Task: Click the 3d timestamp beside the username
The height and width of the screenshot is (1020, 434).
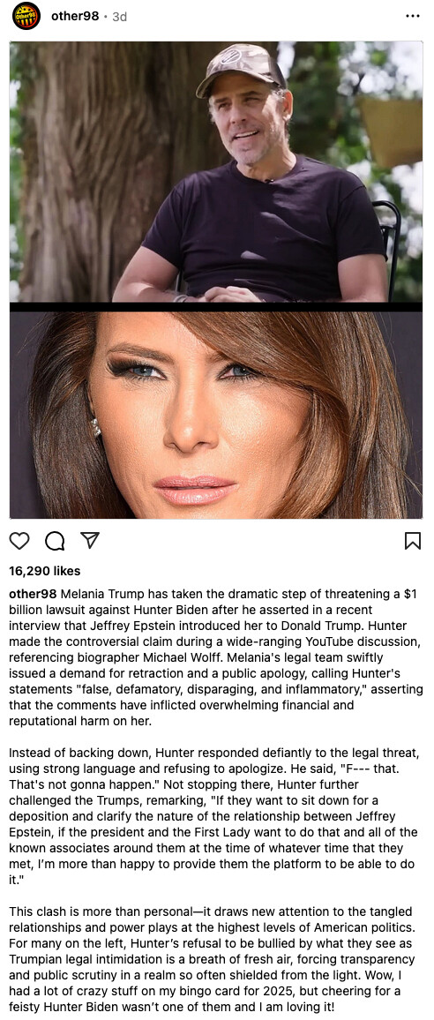Action: (x=120, y=17)
